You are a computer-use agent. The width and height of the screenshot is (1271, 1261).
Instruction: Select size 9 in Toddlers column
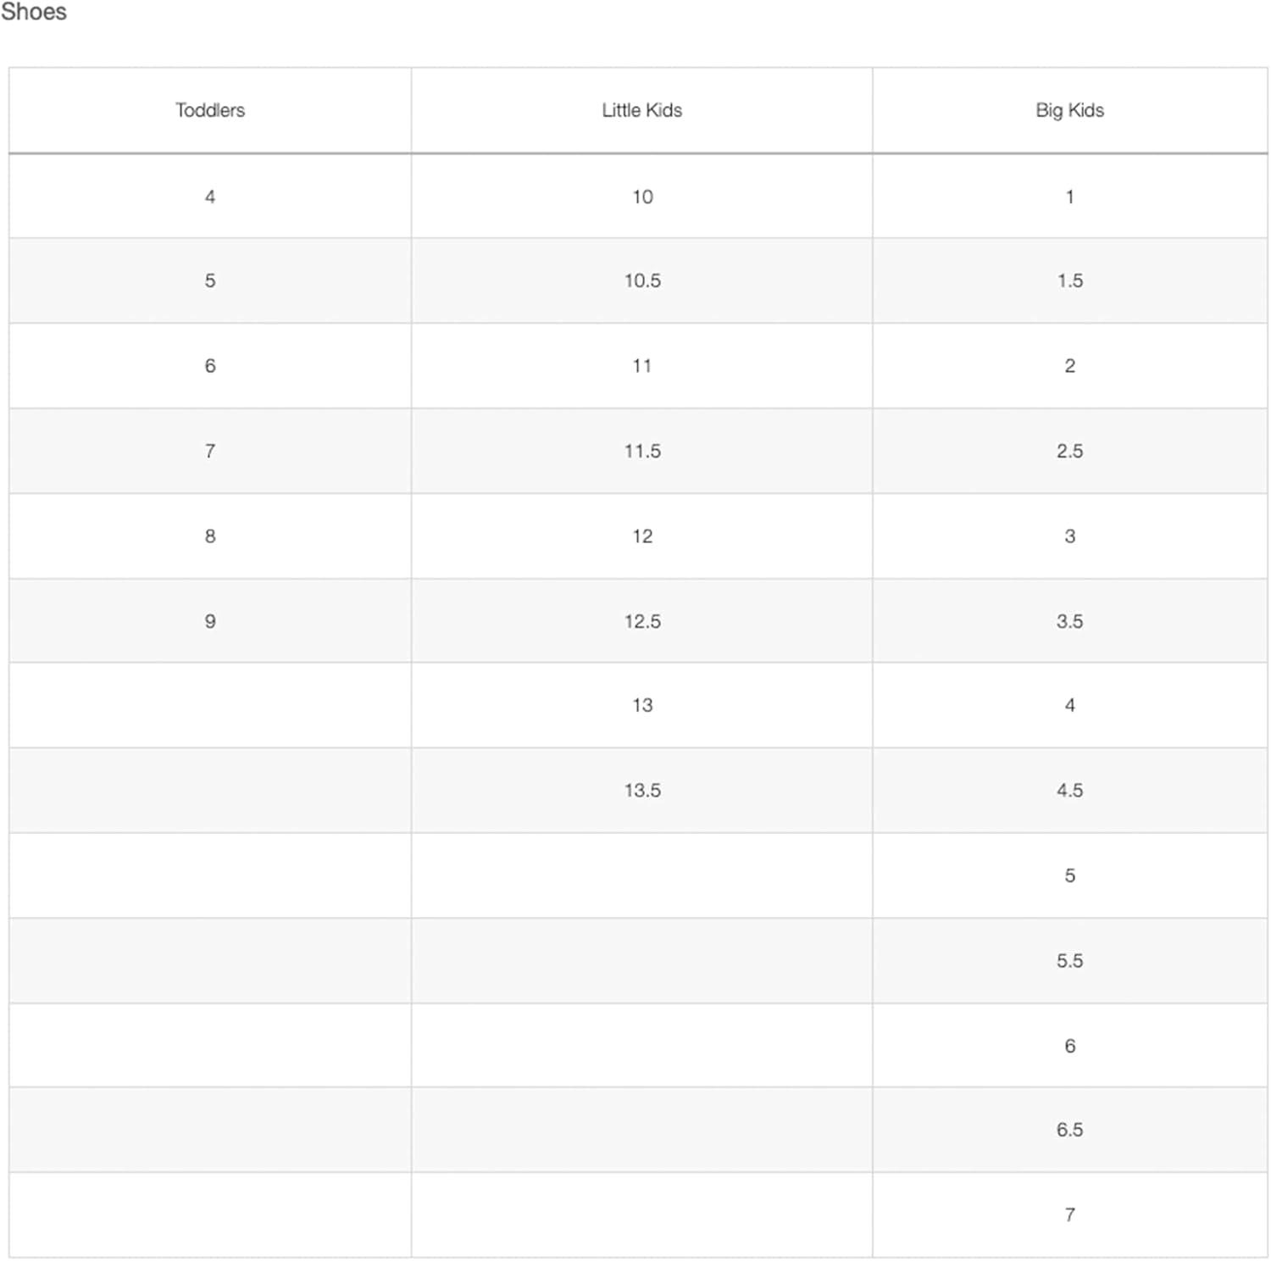(x=210, y=621)
